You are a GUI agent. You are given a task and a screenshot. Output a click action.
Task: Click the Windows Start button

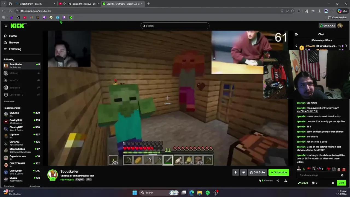click(135, 193)
